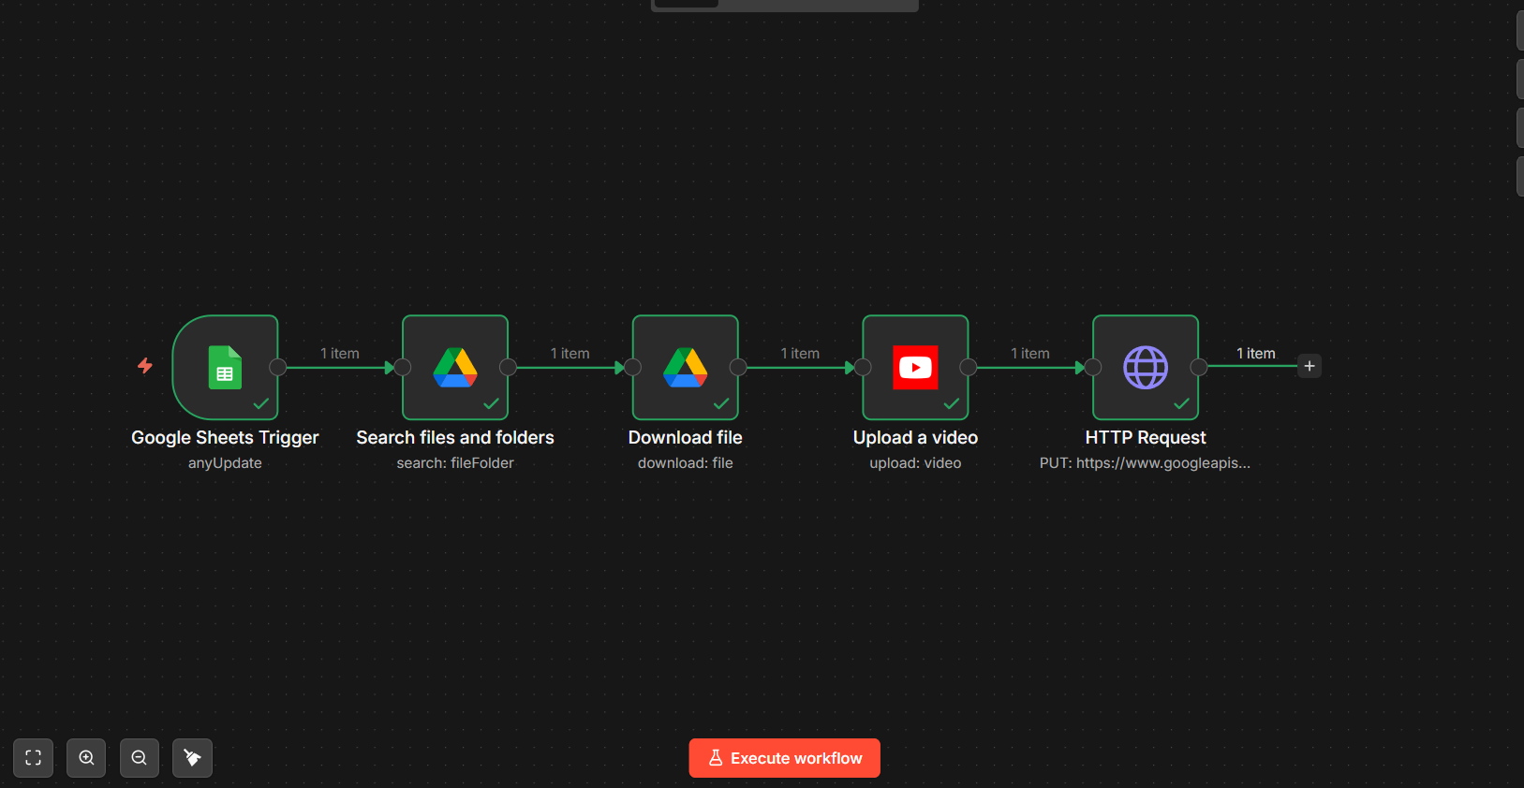Open the Google Sheets Trigger node
The height and width of the screenshot is (788, 1524).
click(x=225, y=367)
